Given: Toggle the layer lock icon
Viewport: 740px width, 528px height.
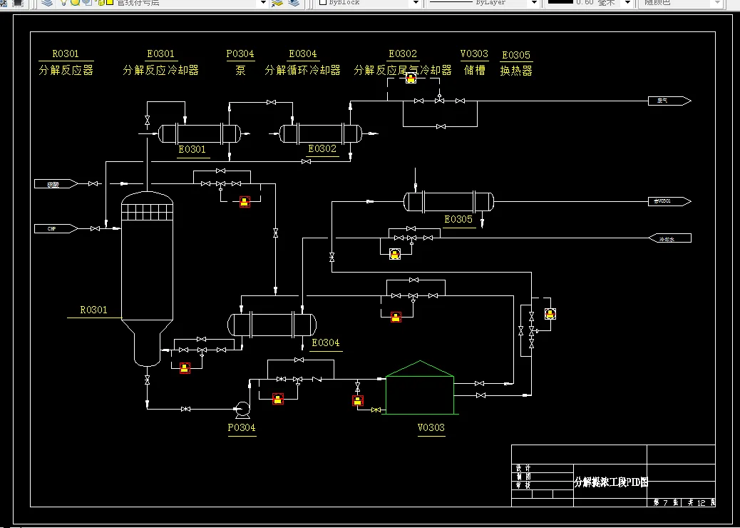Looking at the screenshot, I should coord(101,2).
